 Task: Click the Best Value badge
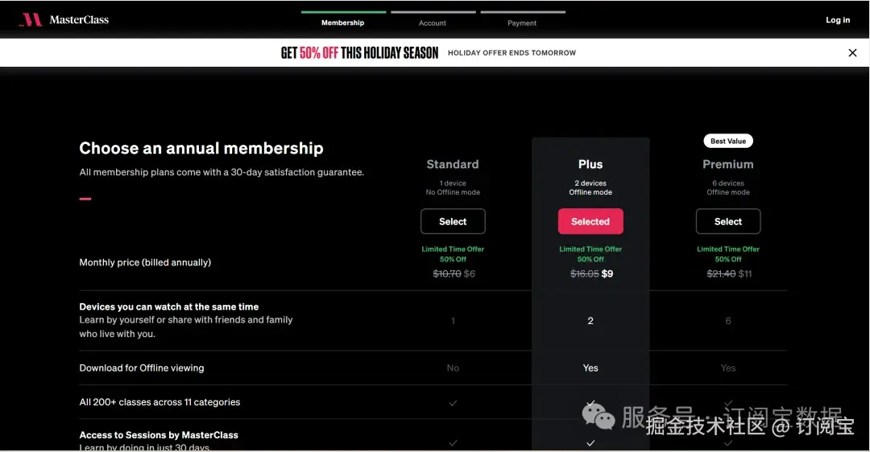coord(728,141)
